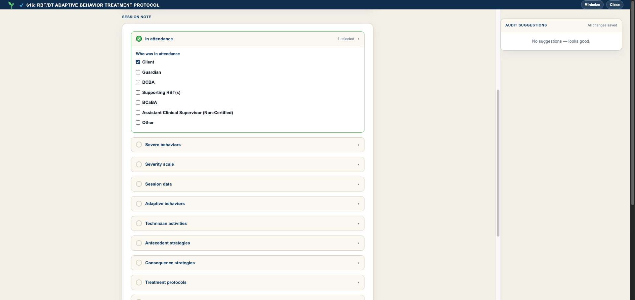Click the status circle for Consequence strategies
635x300 pixels.
[x=139, y=263]
